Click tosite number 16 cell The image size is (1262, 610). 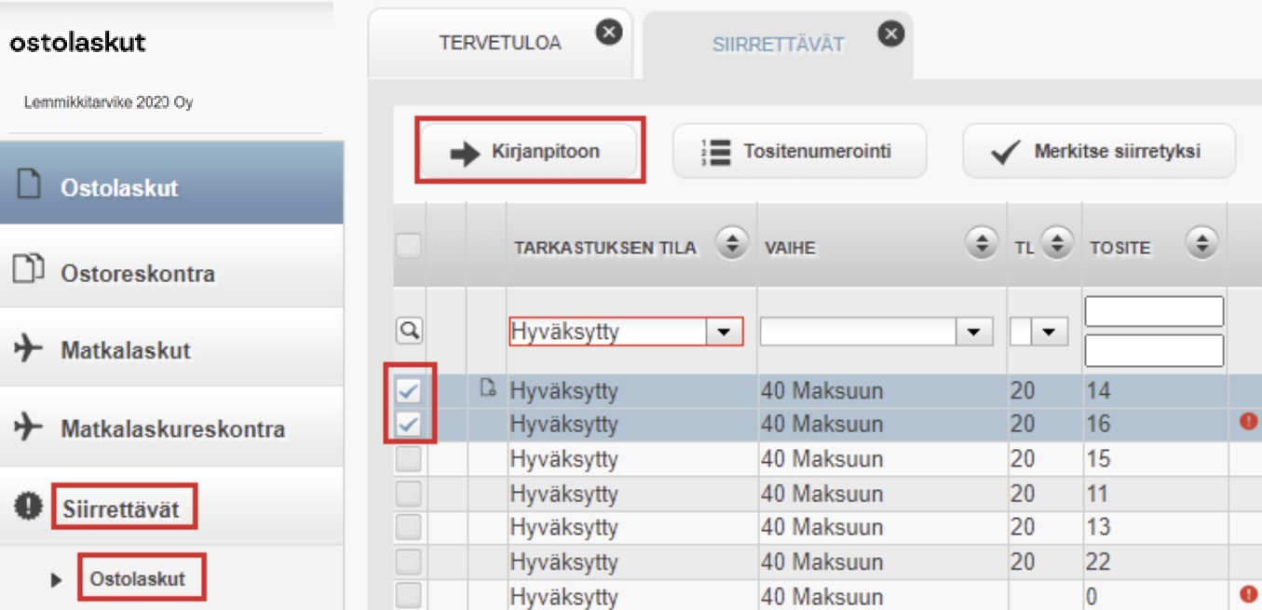point(1098,424)
